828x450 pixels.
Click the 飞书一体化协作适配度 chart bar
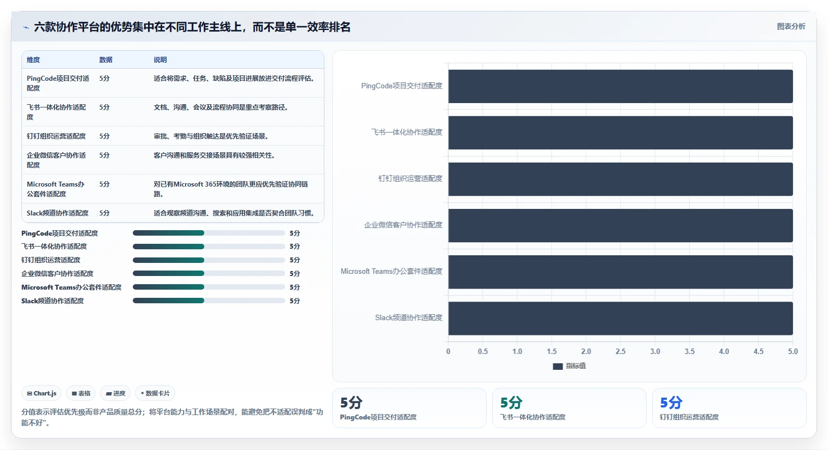[x=620, y=133]
